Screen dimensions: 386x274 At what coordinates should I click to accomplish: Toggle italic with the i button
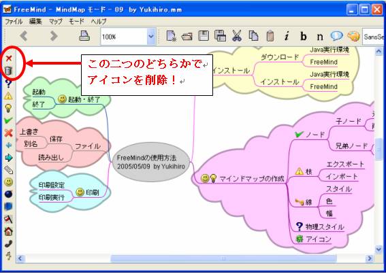click(287, 37)
